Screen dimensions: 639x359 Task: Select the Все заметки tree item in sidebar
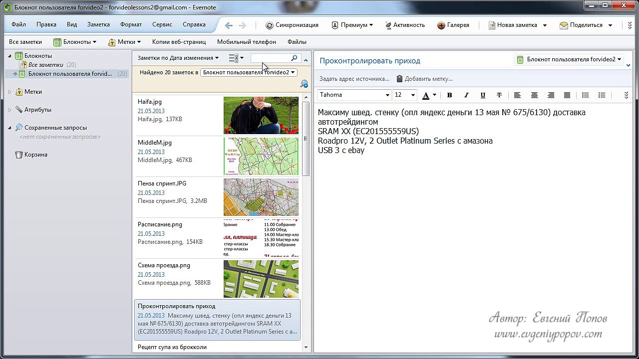pyautogui.click(x=45, y=65)
